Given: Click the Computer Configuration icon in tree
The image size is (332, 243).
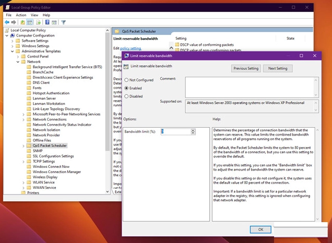Looking at the screenshot, I should pos(13,35).
